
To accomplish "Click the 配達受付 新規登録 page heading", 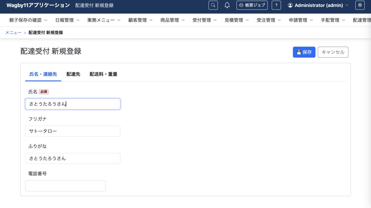I will point(51,51).
